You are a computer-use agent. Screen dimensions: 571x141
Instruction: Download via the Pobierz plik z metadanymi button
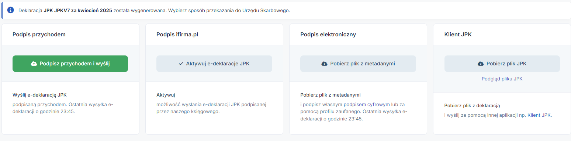tap(358, 64)
